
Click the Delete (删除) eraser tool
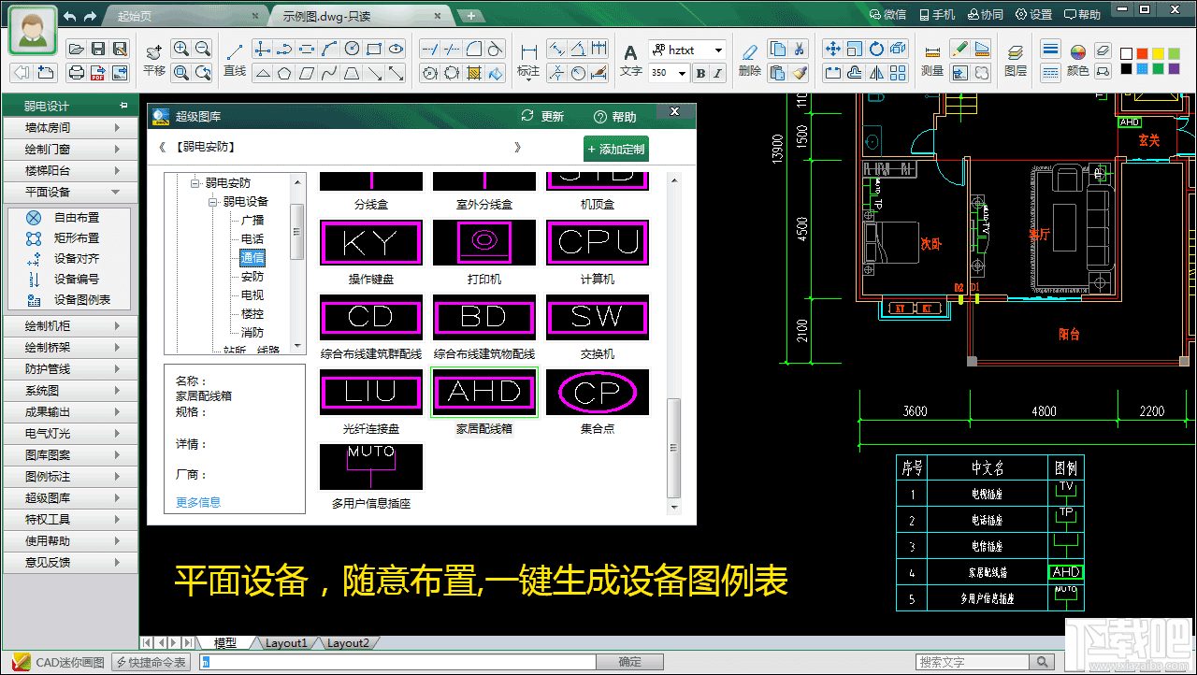tap(749, 58)
